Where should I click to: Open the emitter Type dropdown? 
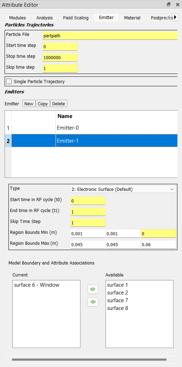pyautogui.click(x=123, y=189)
